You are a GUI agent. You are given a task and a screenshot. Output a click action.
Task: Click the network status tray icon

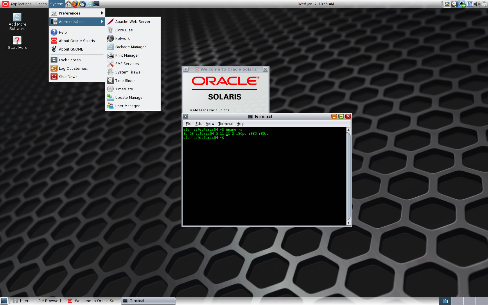coord(485,4)
